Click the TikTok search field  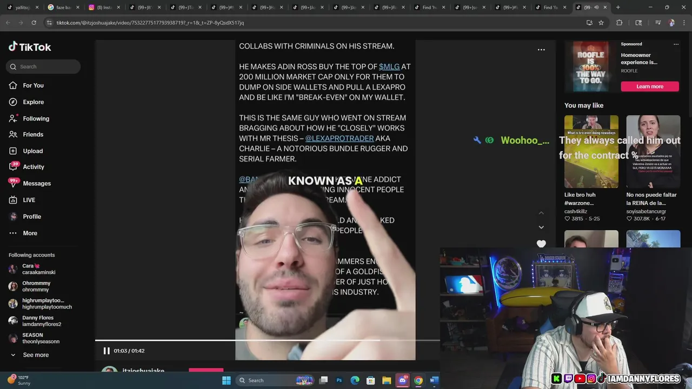pos(43,66)
